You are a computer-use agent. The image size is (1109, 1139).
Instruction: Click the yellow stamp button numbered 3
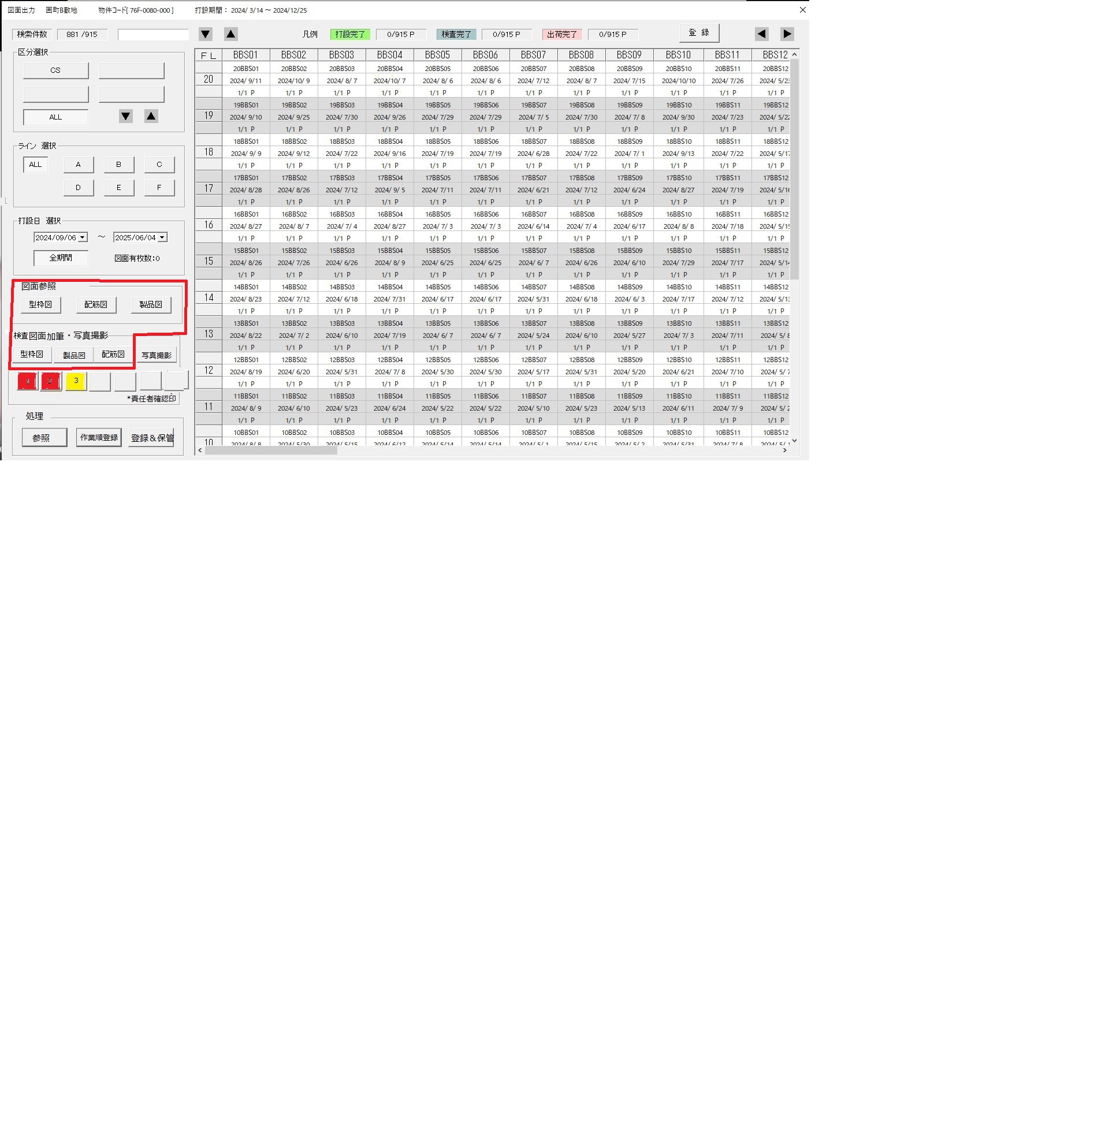coord(76,381)
